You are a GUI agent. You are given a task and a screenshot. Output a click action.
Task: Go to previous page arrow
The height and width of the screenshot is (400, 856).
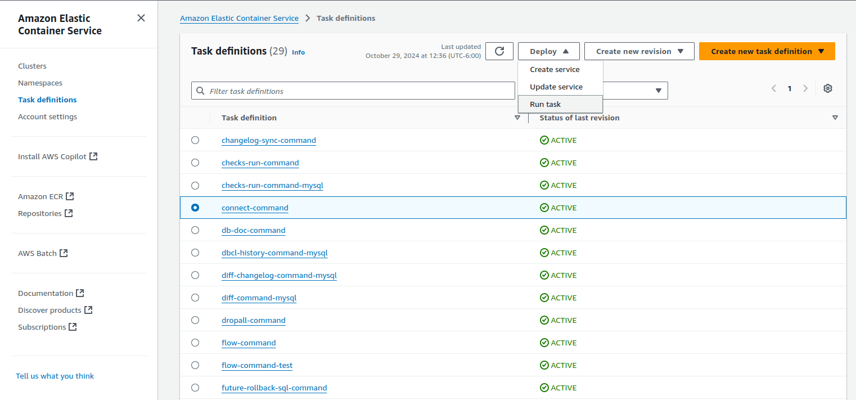[774, 88]
